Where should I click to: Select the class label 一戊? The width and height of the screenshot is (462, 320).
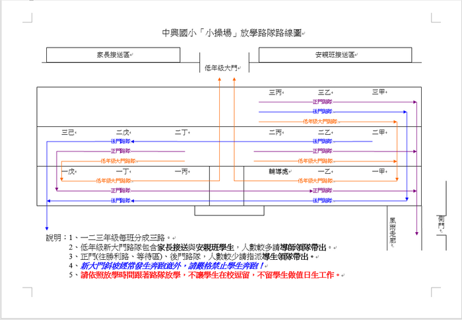[x=69, y=171]
